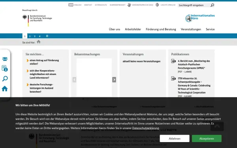Click the blank Bekanntmachungen carousel image
Image resolution: width=237 pixels, height=148 pixels.
pos(94,77)
